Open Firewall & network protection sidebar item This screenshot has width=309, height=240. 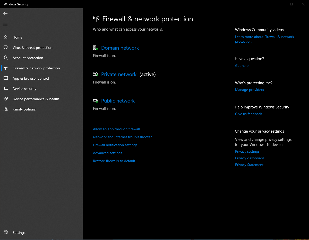pyautogui.click(x=36, y=68)
